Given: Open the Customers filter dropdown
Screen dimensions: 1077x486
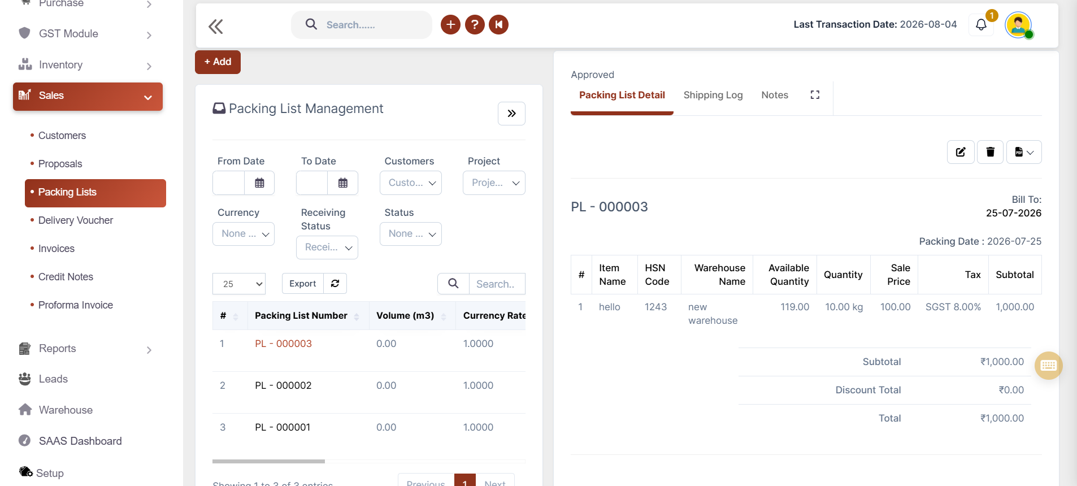Looking at the screenshot, I should click(x=411, y=183).
